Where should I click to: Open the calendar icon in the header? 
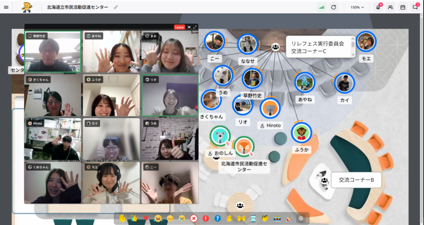[x=402, y=7]
